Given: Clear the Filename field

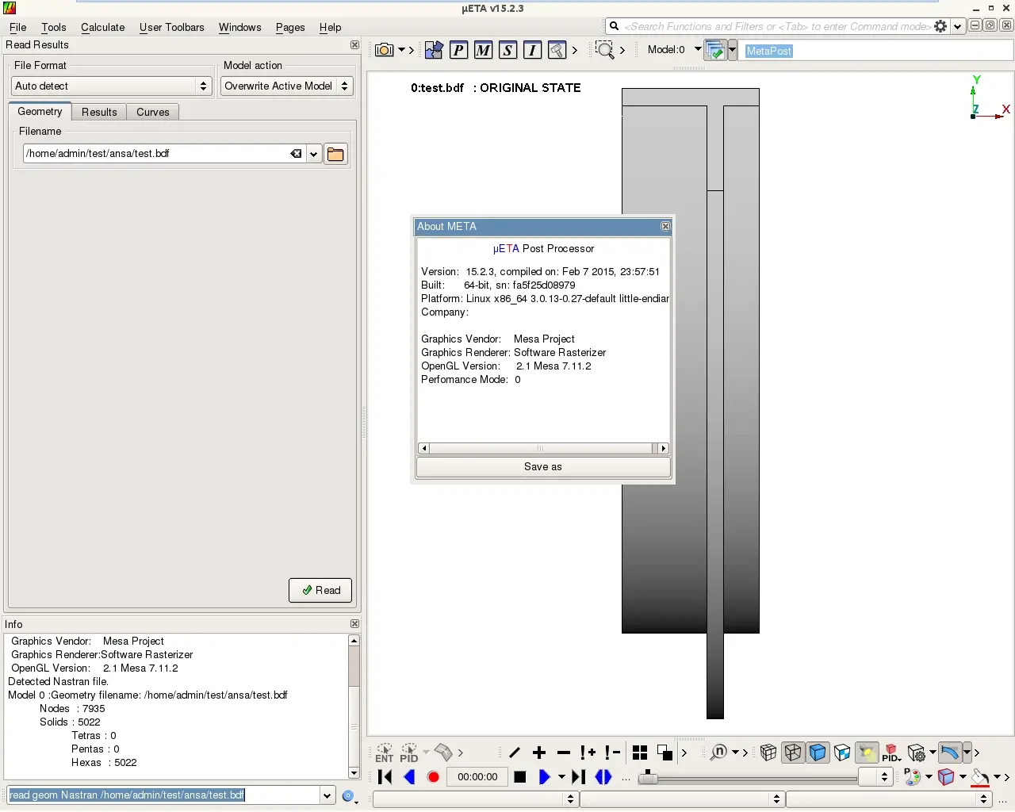Looking at the screenshot, I should pos(296,154).
